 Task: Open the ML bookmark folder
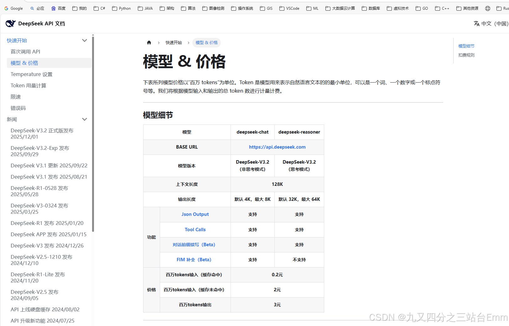(x=312, y=8)
